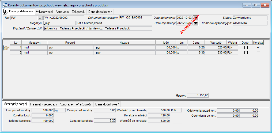Click value cell 530,00 in row 2
The width and height of the screenshot is (272, 133).
tap(216, 53)
